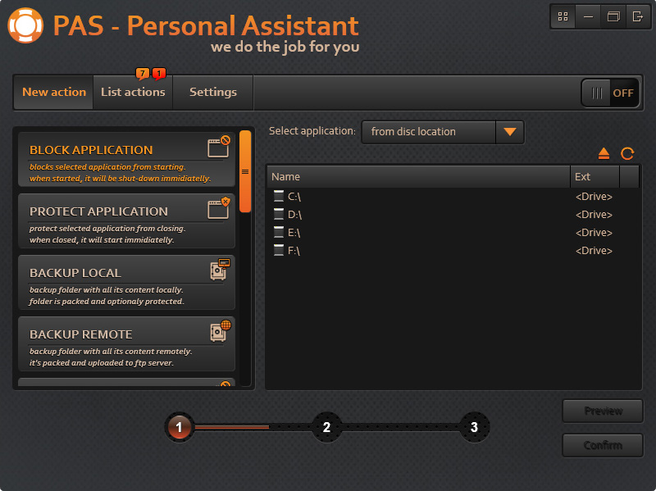Expand the F:\ drive entry

click(x=280, y=250)
